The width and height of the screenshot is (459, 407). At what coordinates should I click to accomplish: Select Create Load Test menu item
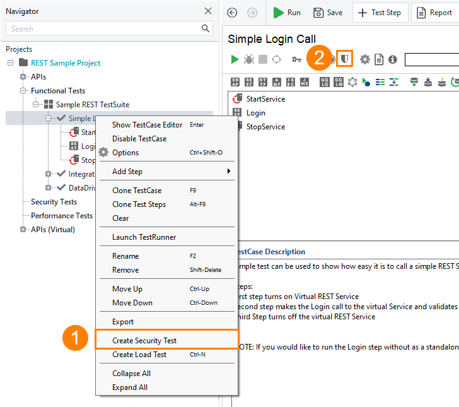(167, 355)
